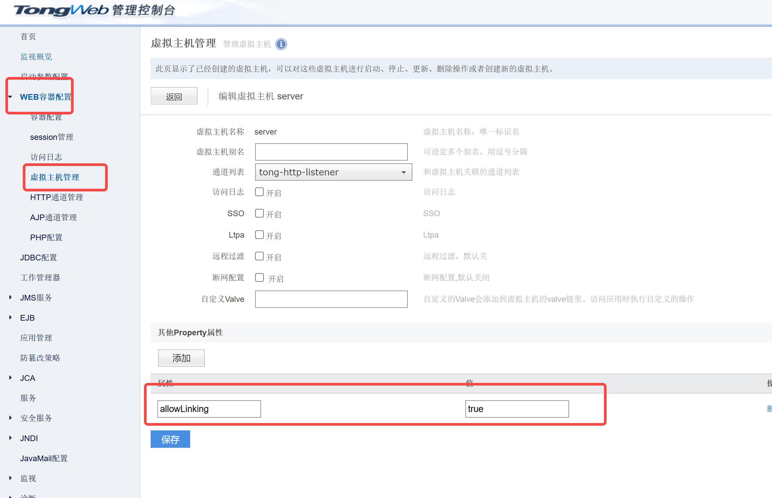Enable 远程过滤 checkbox

259,256
